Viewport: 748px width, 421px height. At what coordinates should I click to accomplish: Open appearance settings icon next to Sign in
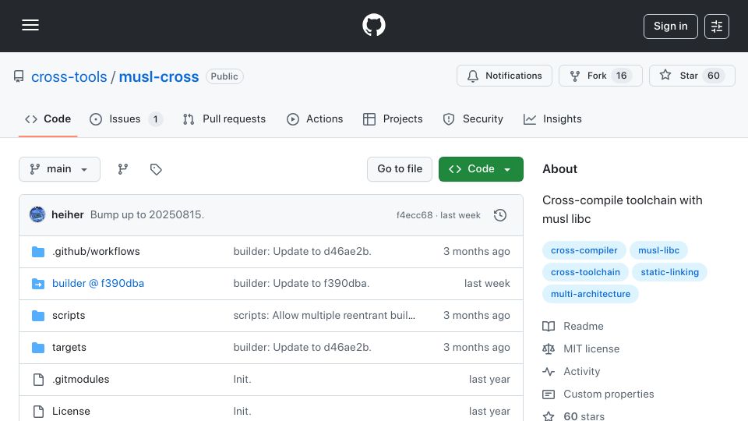pos(717,27)
